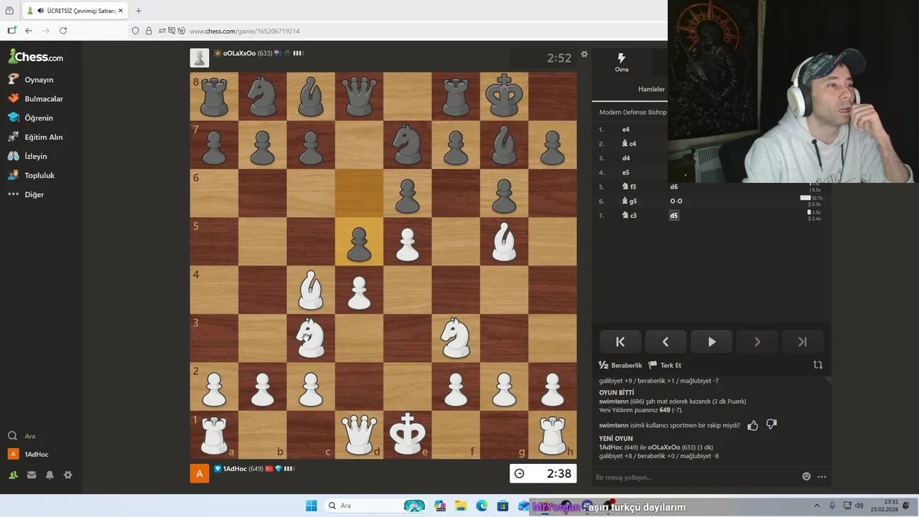Select the Oyna lightning tab
This screenshot has height=517, width=919.
pos(622,62)
